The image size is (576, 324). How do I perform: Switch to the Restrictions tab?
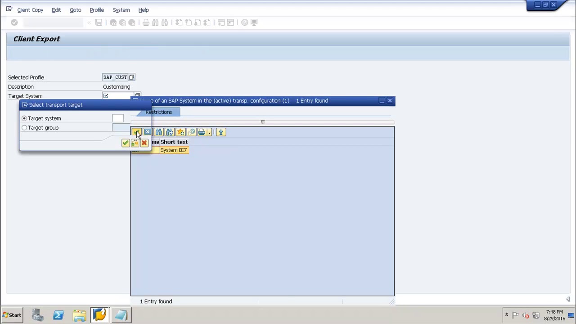click(158, 112)
